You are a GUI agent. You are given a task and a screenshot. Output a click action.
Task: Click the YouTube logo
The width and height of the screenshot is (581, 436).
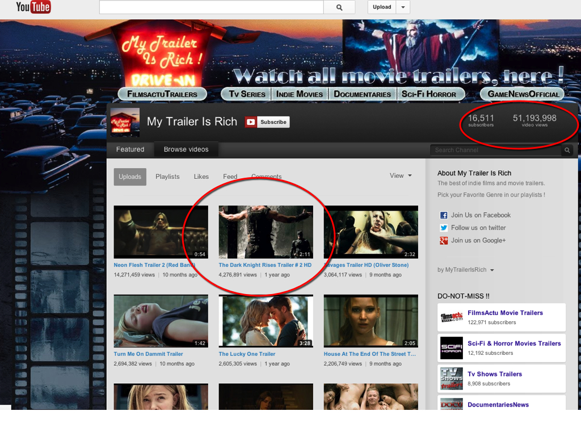[x=33, y=7]
